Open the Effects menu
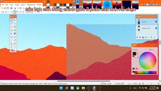The width and height of the screenshot is (161, 91). [x=39, y=5]
